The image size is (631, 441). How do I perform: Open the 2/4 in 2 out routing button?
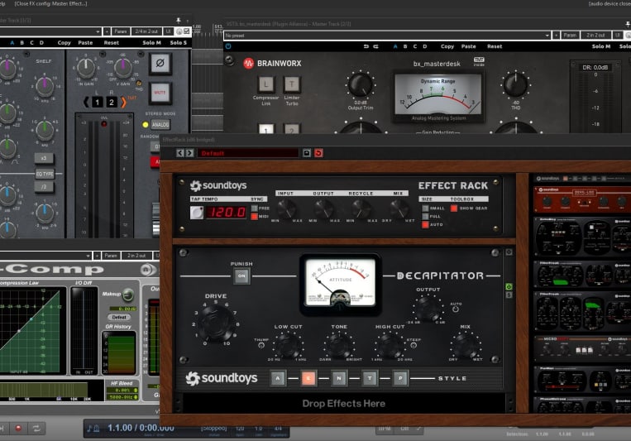tap(146, 31)
